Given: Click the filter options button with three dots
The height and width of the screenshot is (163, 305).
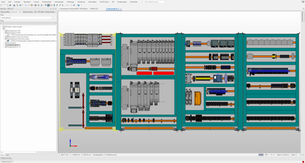Looking at the screenshot, I should coord(55,18).
